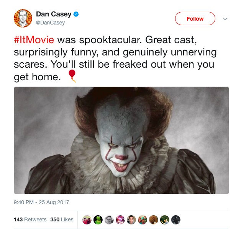Open the #ItMovie hashtag
This screenshot has width=241, height=229.
[34, 40]
